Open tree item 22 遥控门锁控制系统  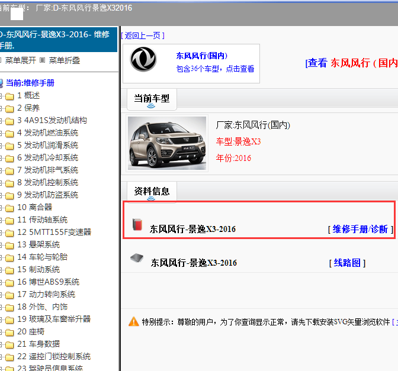(54, 356)
